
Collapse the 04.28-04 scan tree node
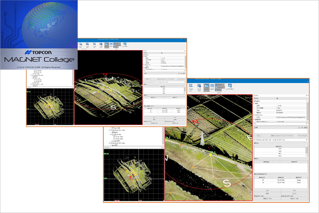(109, 144)
